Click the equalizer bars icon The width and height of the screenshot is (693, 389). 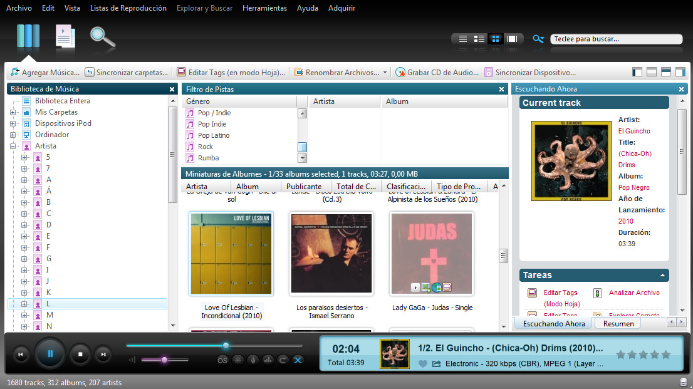[268, 360]
